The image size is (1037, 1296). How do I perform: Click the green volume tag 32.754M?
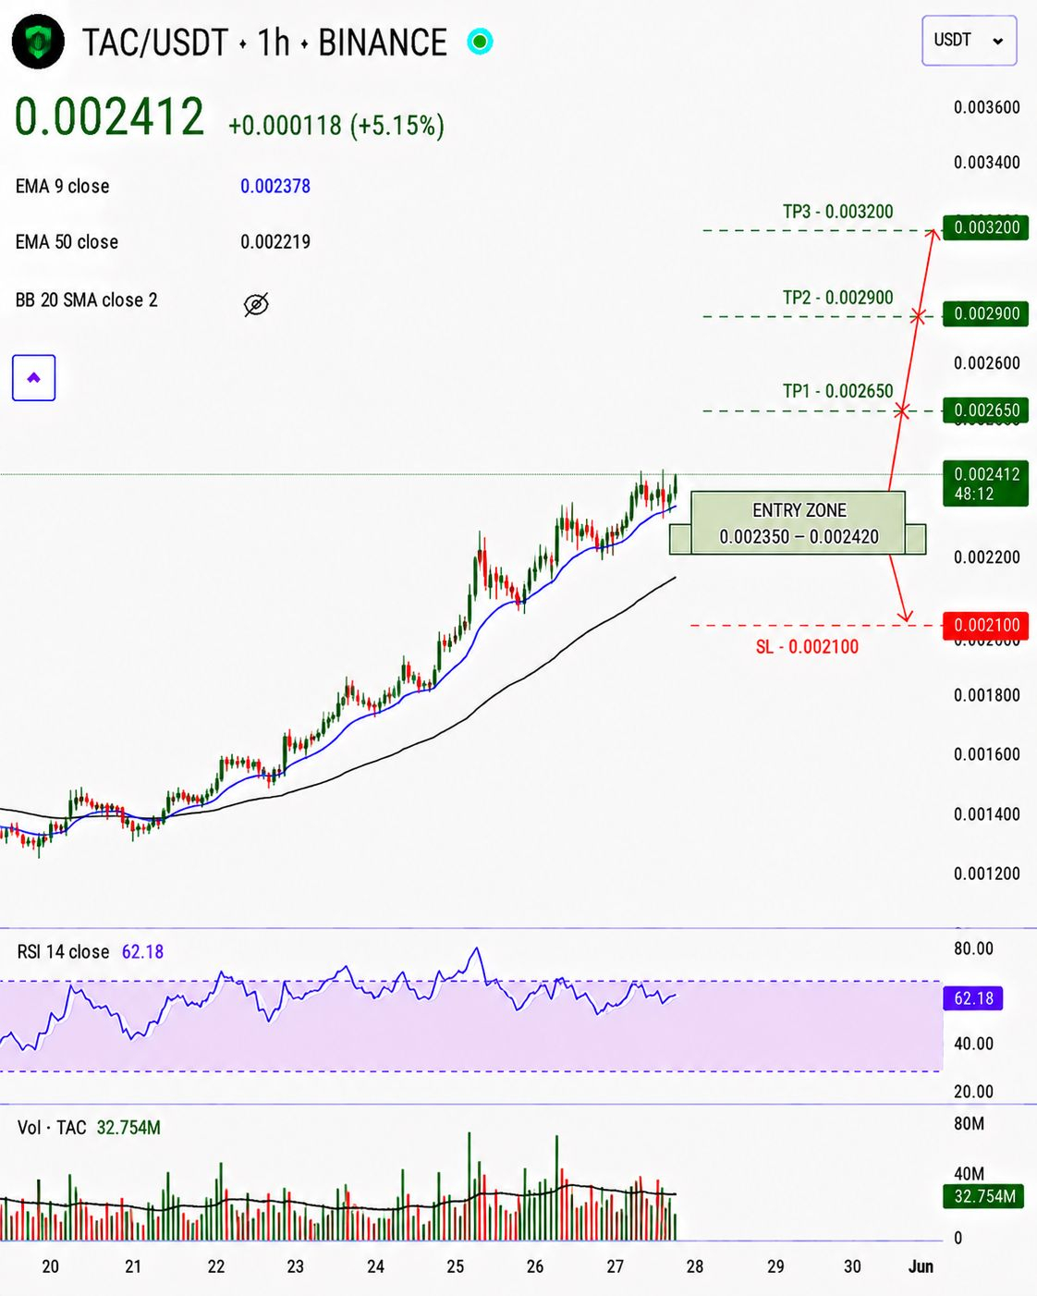pyautogui.click(x=984, y=1196)
